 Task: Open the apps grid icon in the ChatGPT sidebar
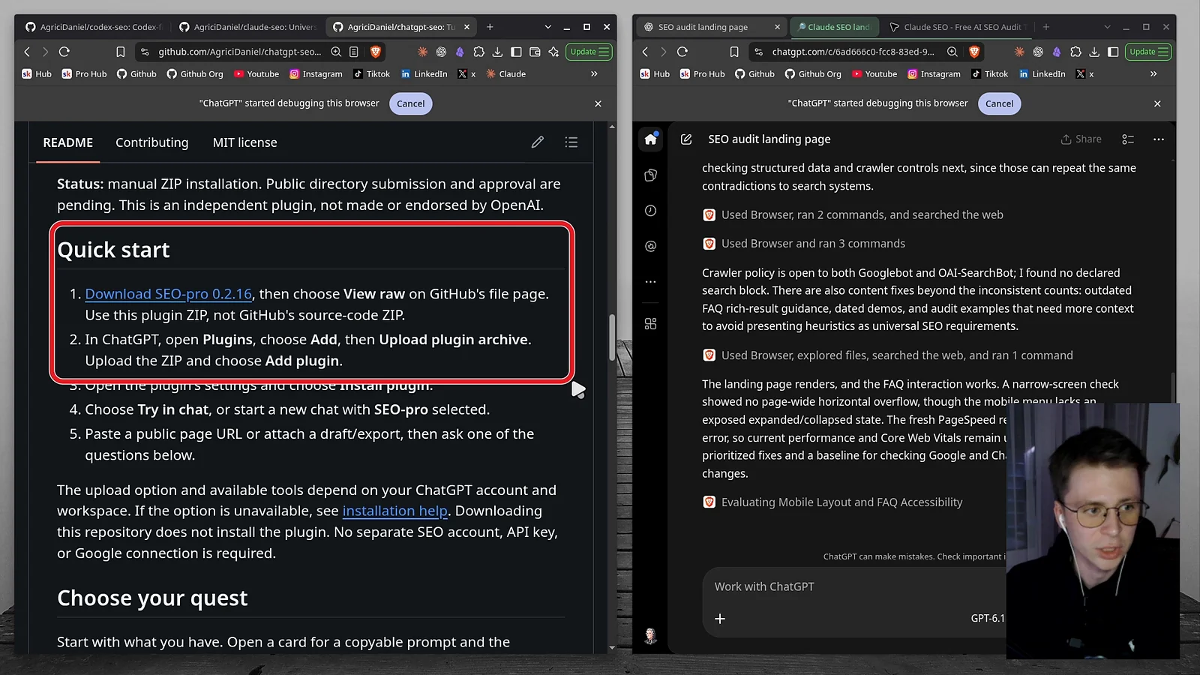point(650,324)
